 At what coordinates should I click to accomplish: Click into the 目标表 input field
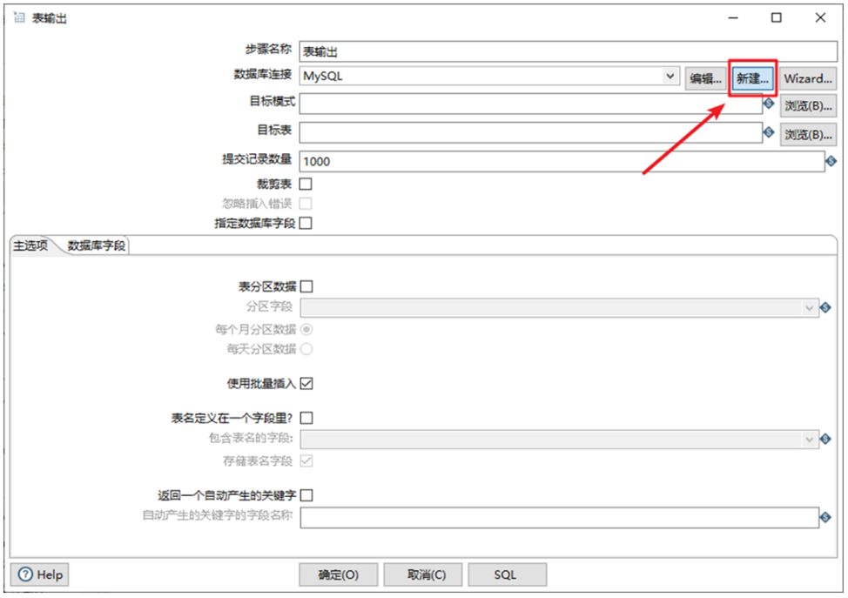tap(530, 132)
